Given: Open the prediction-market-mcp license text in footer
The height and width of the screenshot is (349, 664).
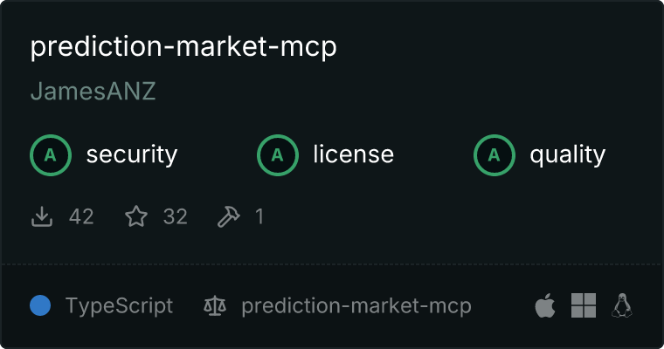Looking at the screenshot, I should tap(356, 306).
